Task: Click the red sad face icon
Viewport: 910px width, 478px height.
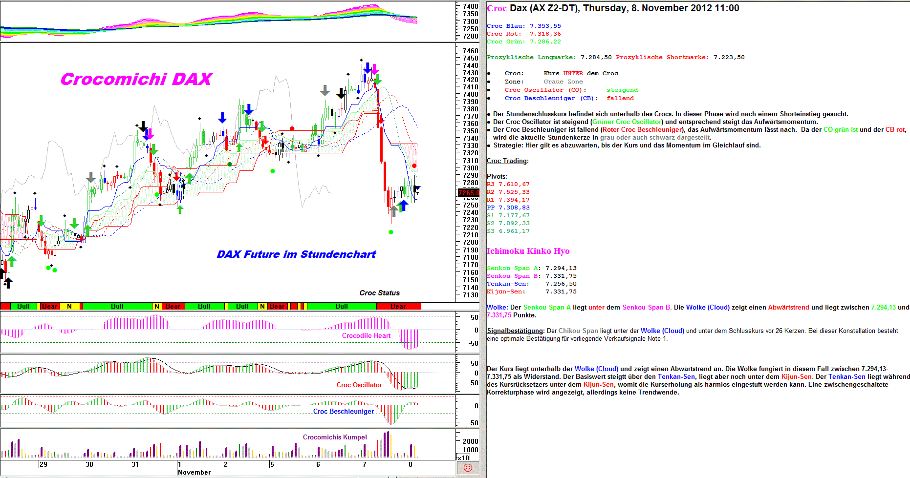Action: (x=468, y=467)
